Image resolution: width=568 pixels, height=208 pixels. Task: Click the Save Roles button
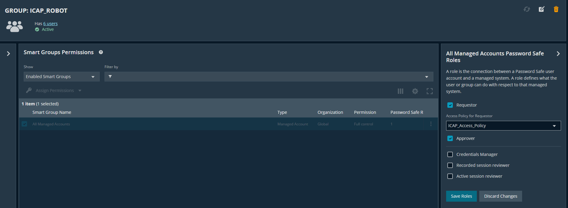point(461,196)
